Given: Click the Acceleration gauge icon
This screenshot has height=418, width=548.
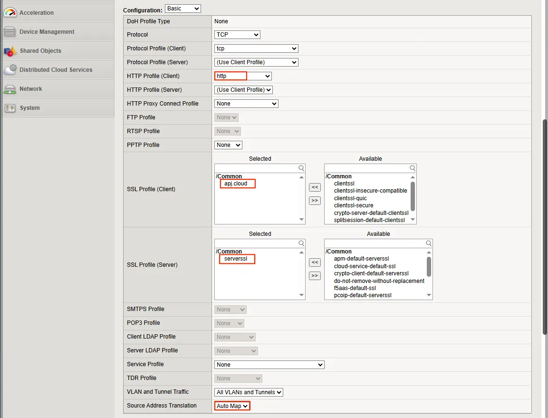Looking at the screenshot, I should pos(10,12).
